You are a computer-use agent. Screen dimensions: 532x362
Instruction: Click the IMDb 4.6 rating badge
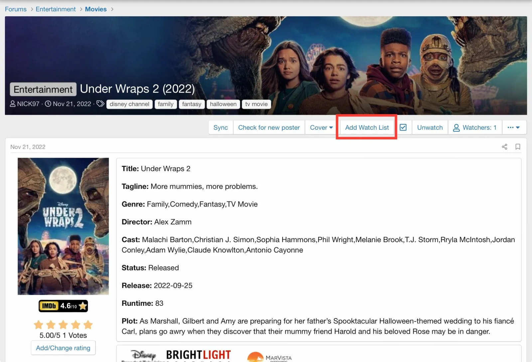pyautogui.click(x=63, y=306)
